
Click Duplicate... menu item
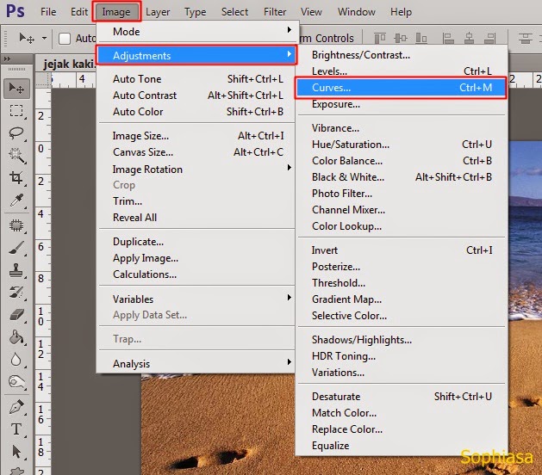197,242
